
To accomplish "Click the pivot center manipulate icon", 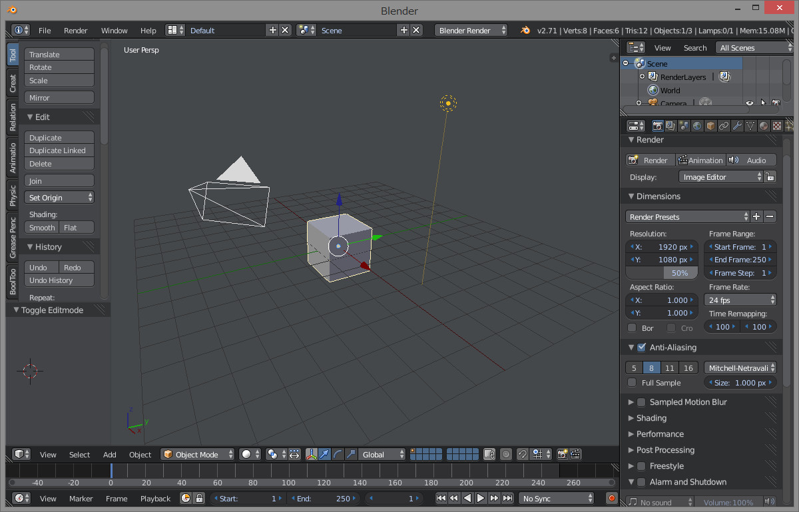I will [294, 454].
